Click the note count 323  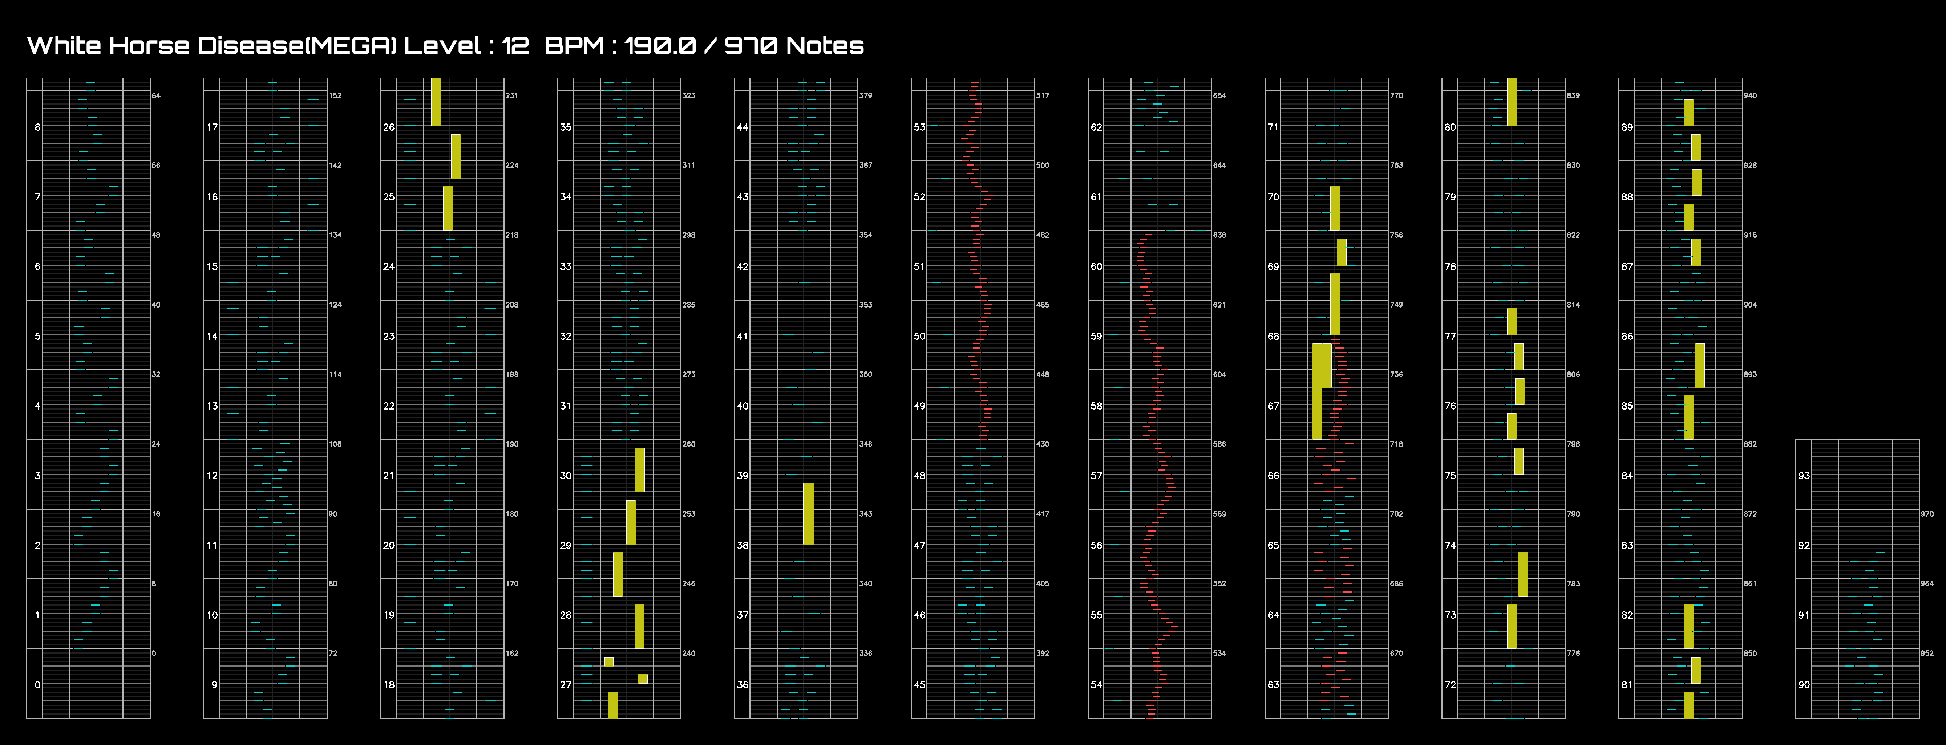689,96
